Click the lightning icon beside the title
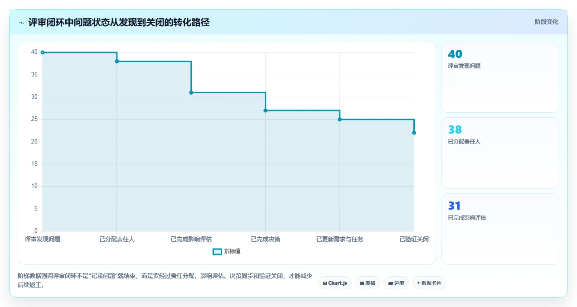Viewport: 577px width, 307px height. (x=21, y=23)
